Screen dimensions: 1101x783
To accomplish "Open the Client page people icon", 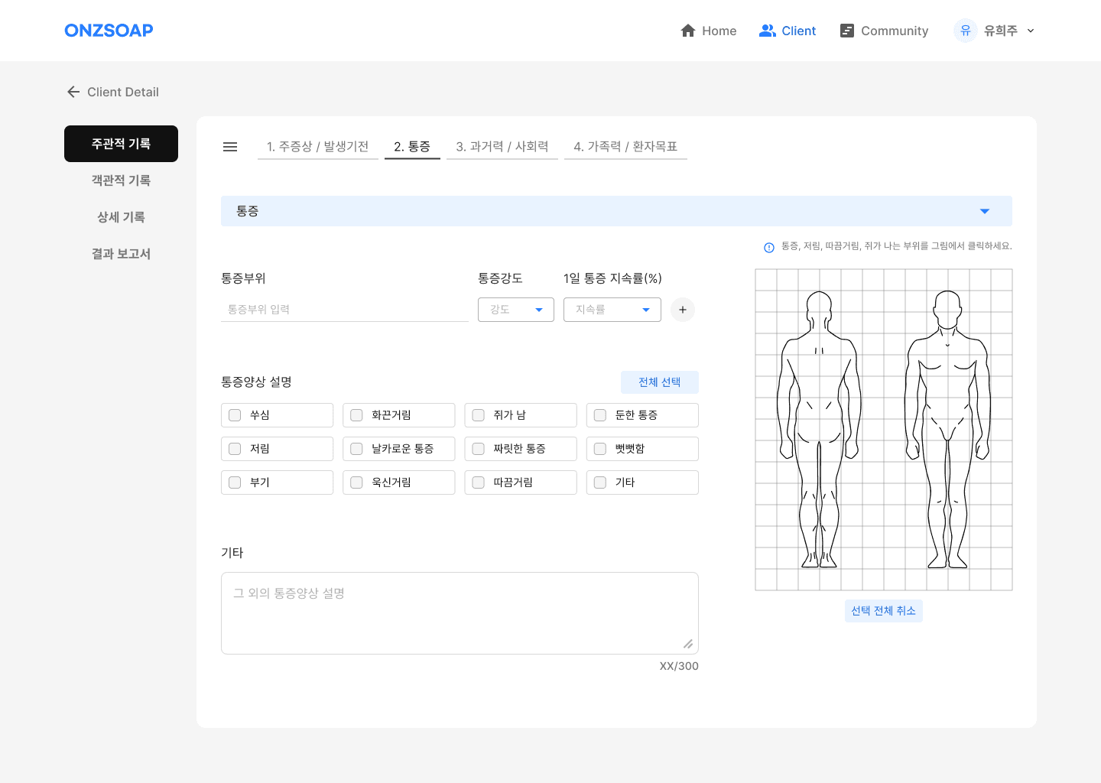I will pyautogui.click(x=767, y=31).
